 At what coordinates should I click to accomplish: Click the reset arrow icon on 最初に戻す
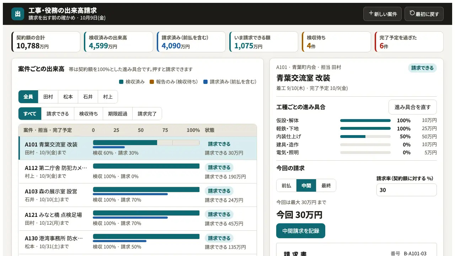point(412,14)
